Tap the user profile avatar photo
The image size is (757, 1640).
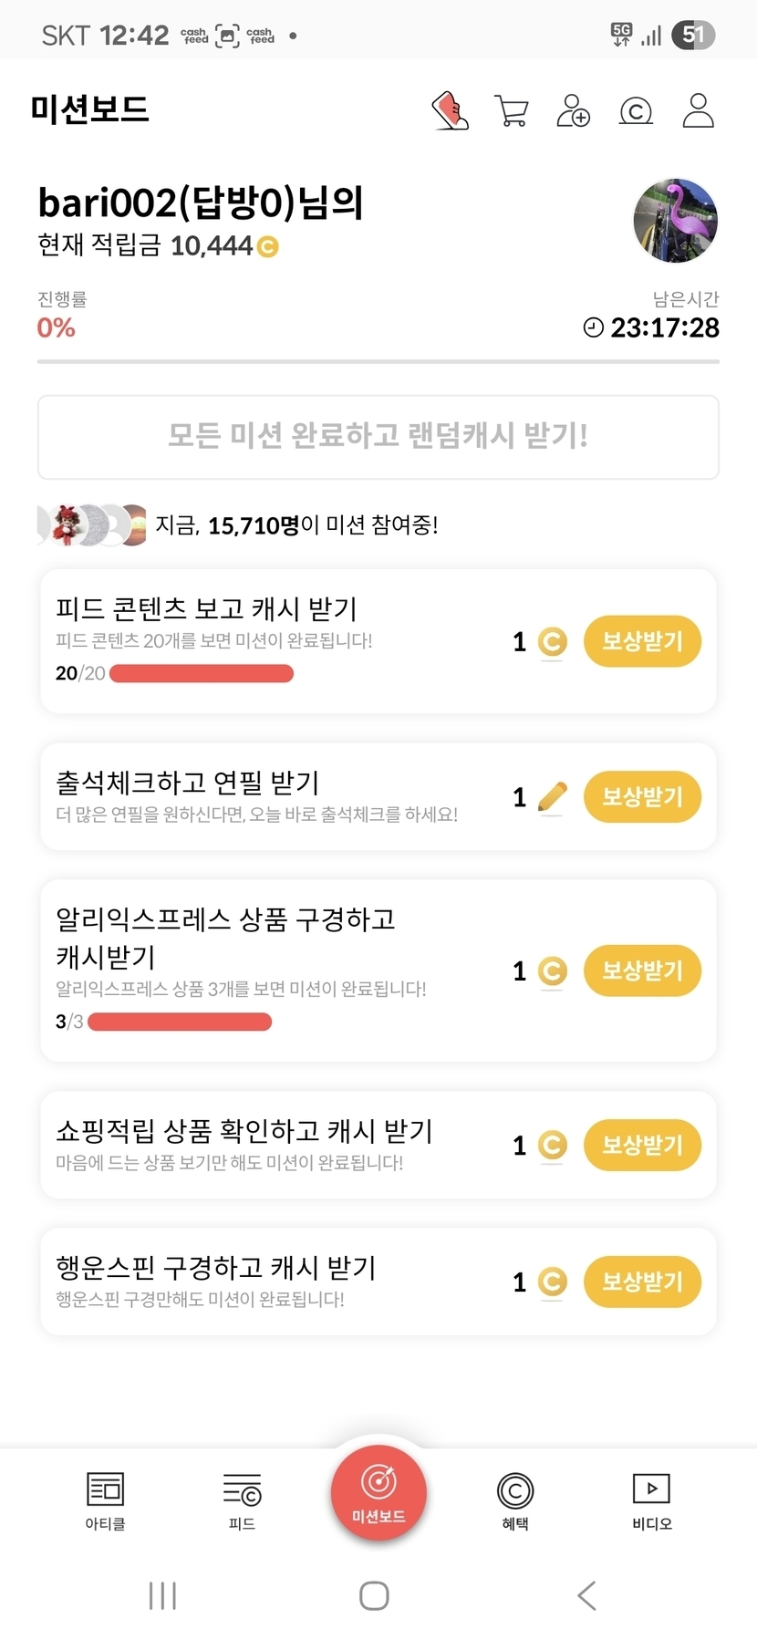tap(675, 221)
